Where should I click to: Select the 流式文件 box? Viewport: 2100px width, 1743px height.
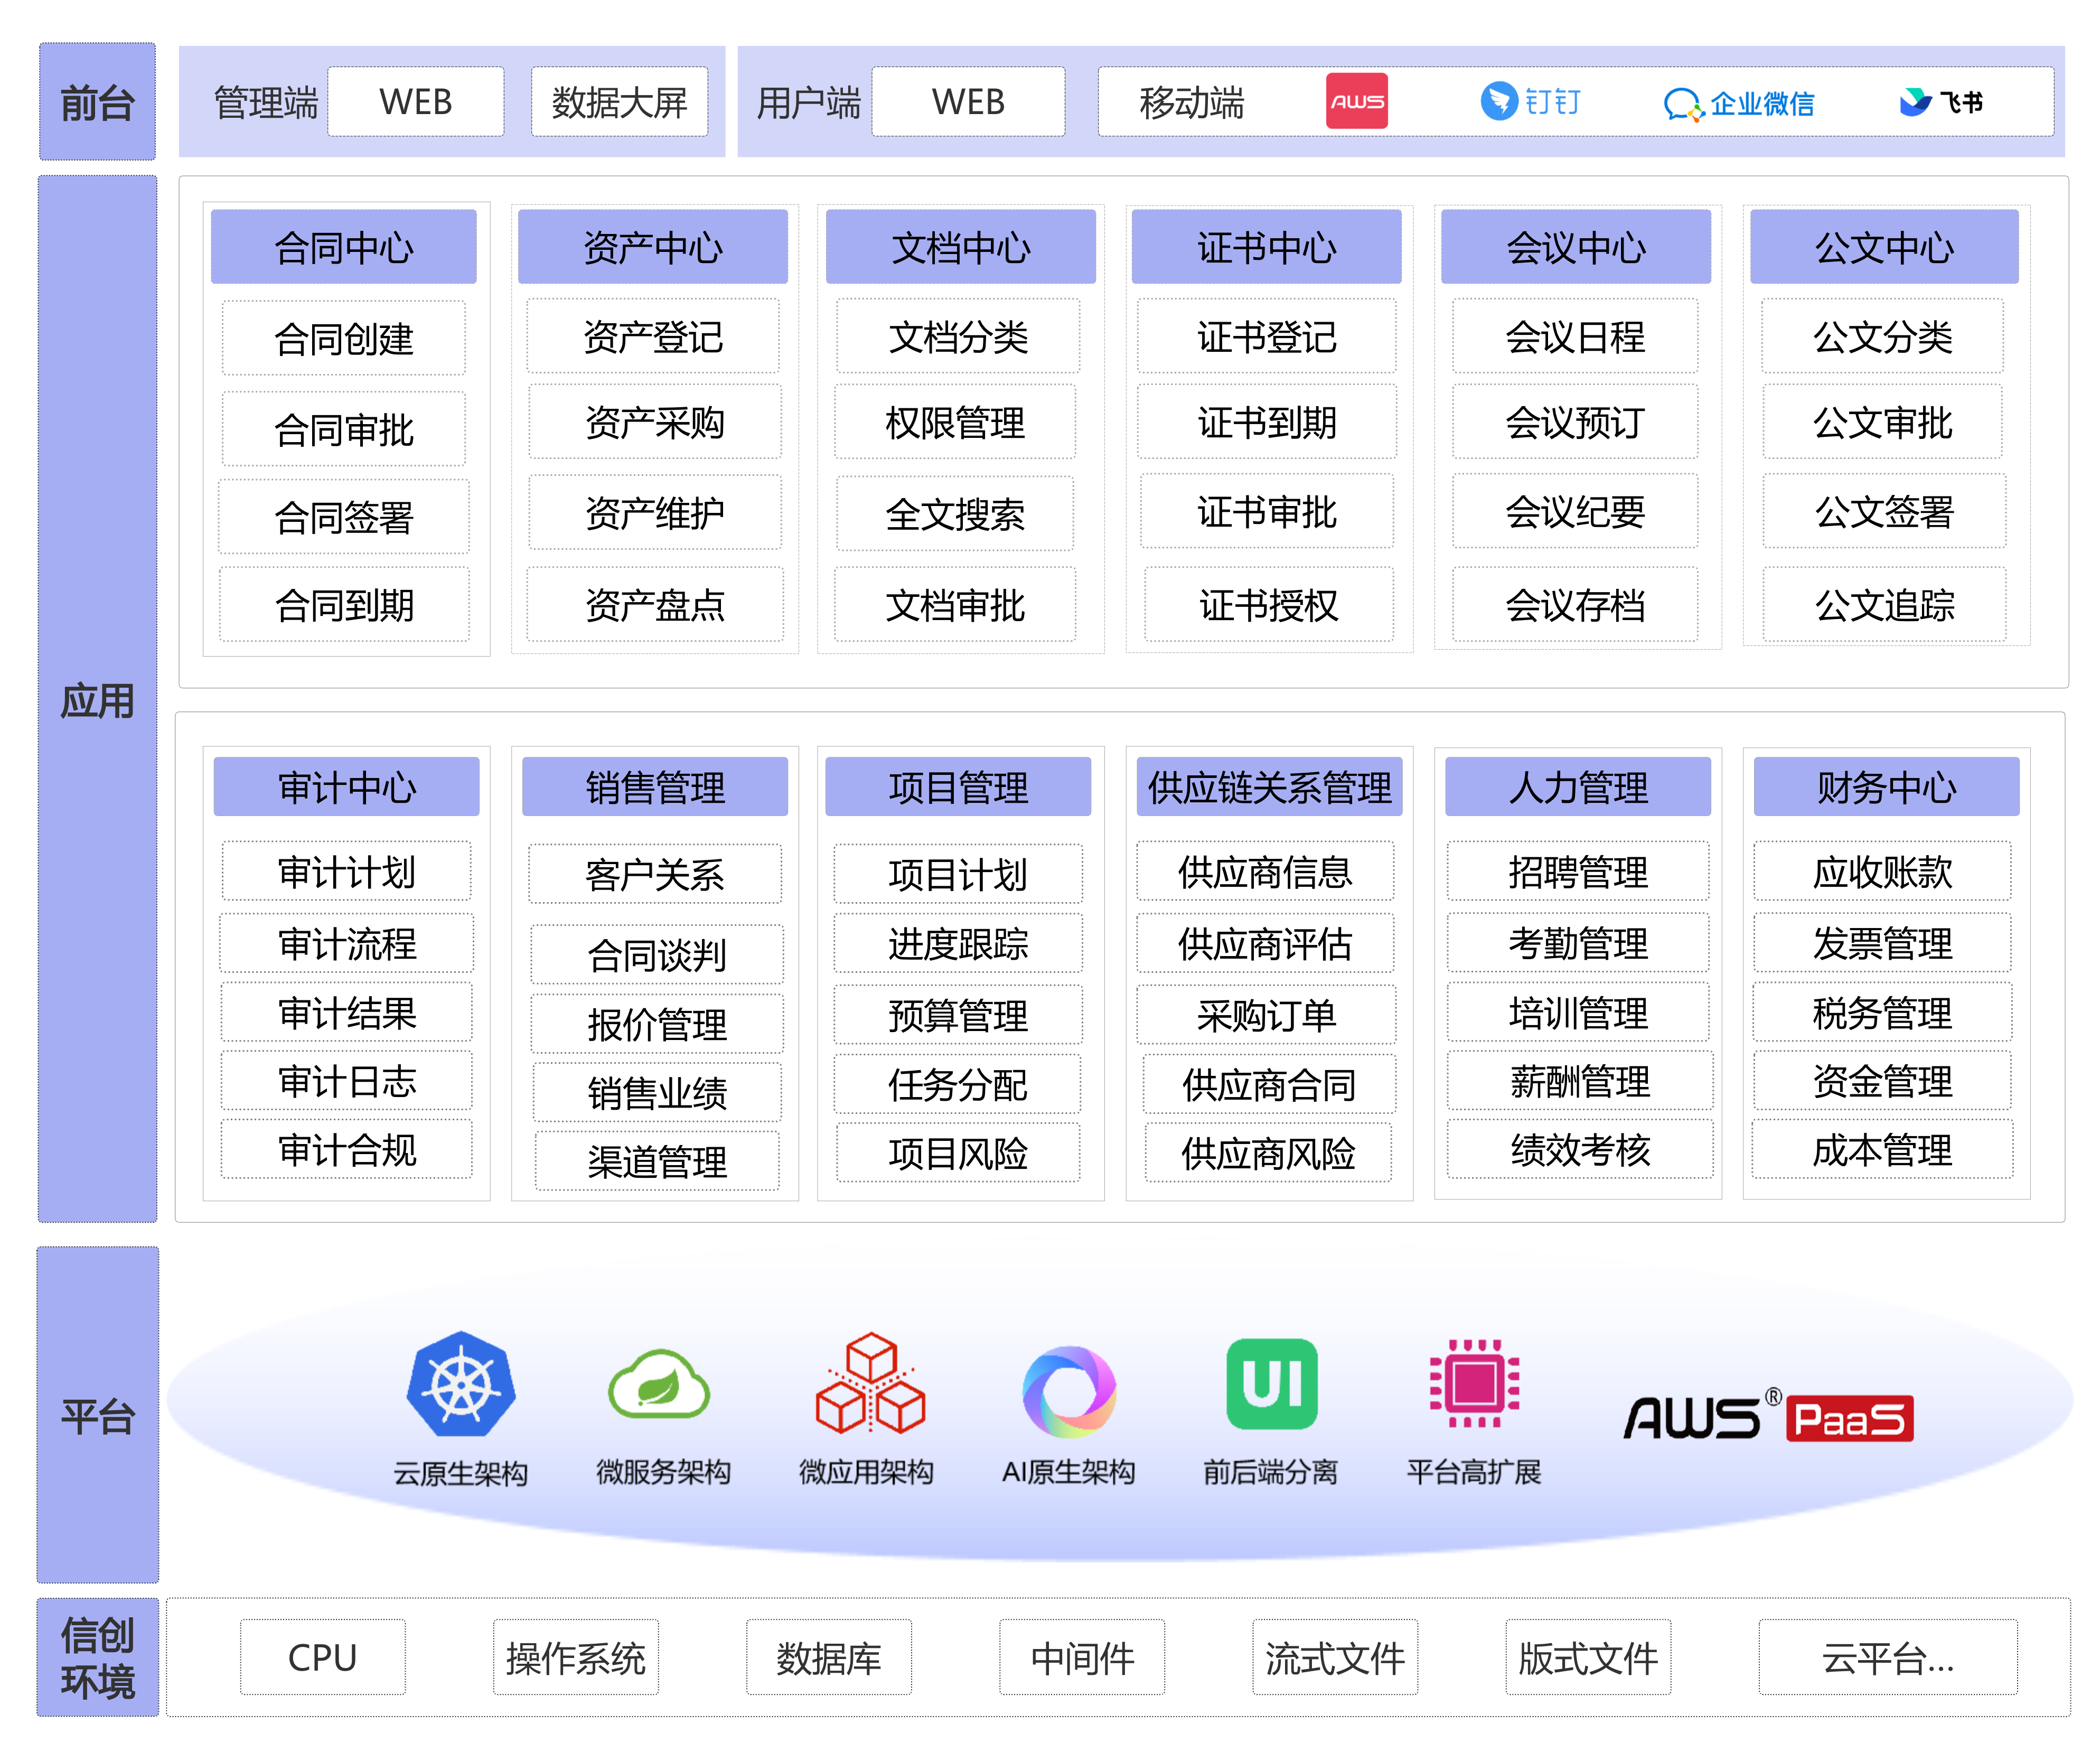pyautogui.click(x=1335, y=1657)
